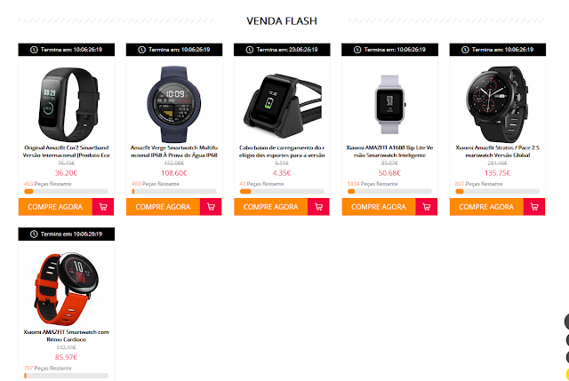Viewport: 569px width, 381px height.
Task: Open Amazfit Verge Smartwatch product title link
Action: (174, 152)
